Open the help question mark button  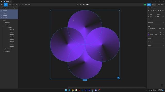(162, 85)
